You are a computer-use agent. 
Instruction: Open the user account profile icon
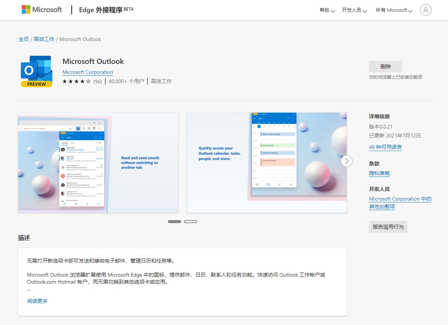(426, 10)
